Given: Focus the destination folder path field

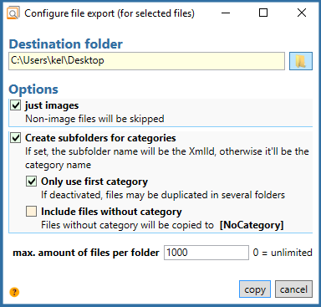Looking at the screenshot, I should coord(146,61).
